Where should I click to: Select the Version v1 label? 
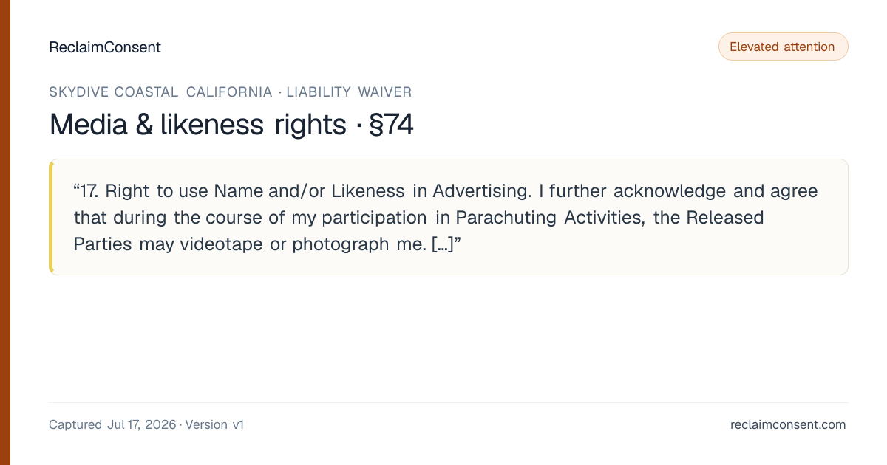[x=214, y=424]
